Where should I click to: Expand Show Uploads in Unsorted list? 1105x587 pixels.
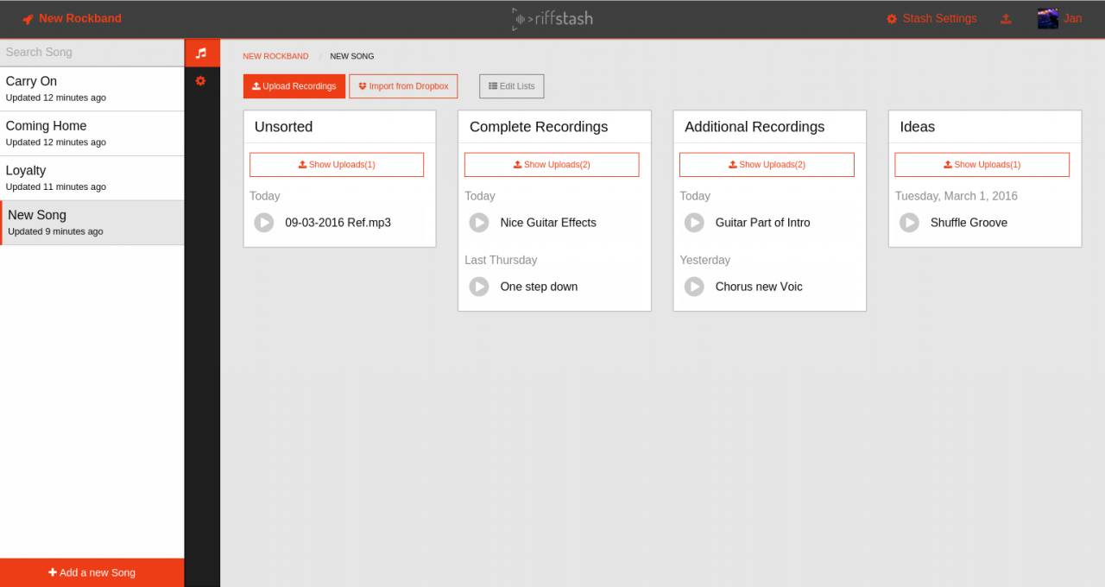point(337,165)
